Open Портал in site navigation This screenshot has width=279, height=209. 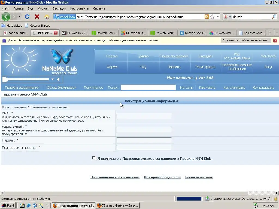[112, 56]
